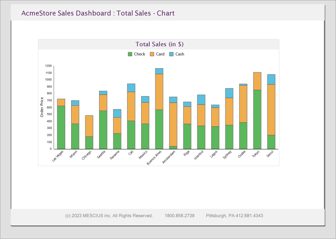
Task: Select the orange Card segment for Tokyo
Action: tap(257, 81)
